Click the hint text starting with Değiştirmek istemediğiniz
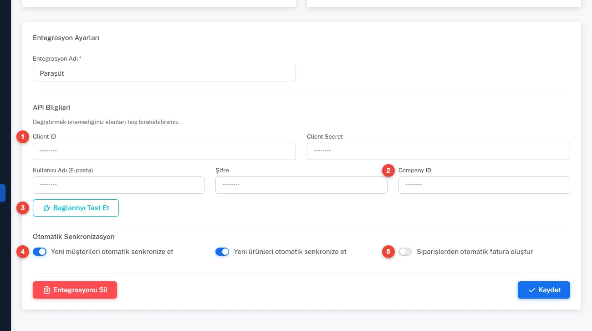Viewport: 592px width, 331px height. [x=106, y=122]
